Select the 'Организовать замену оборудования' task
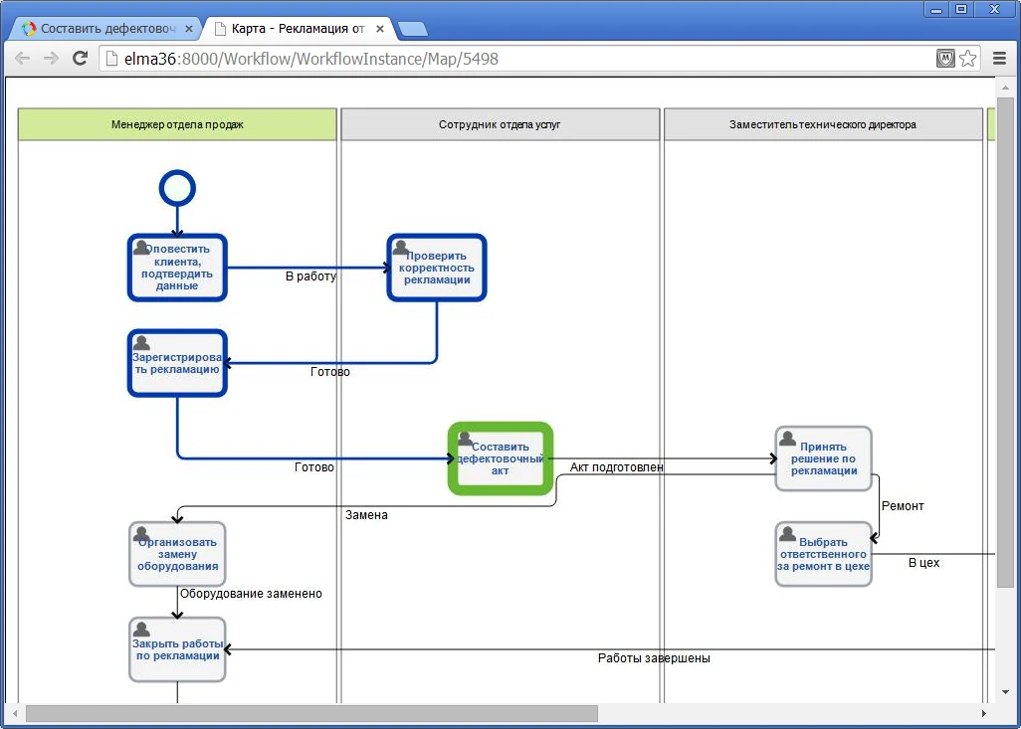 tap(177, 555)
